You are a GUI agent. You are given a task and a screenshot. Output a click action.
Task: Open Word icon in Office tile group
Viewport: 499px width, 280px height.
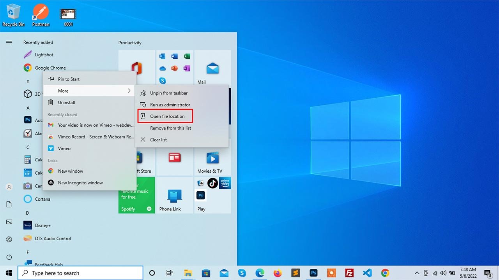(x=174, y=56)
